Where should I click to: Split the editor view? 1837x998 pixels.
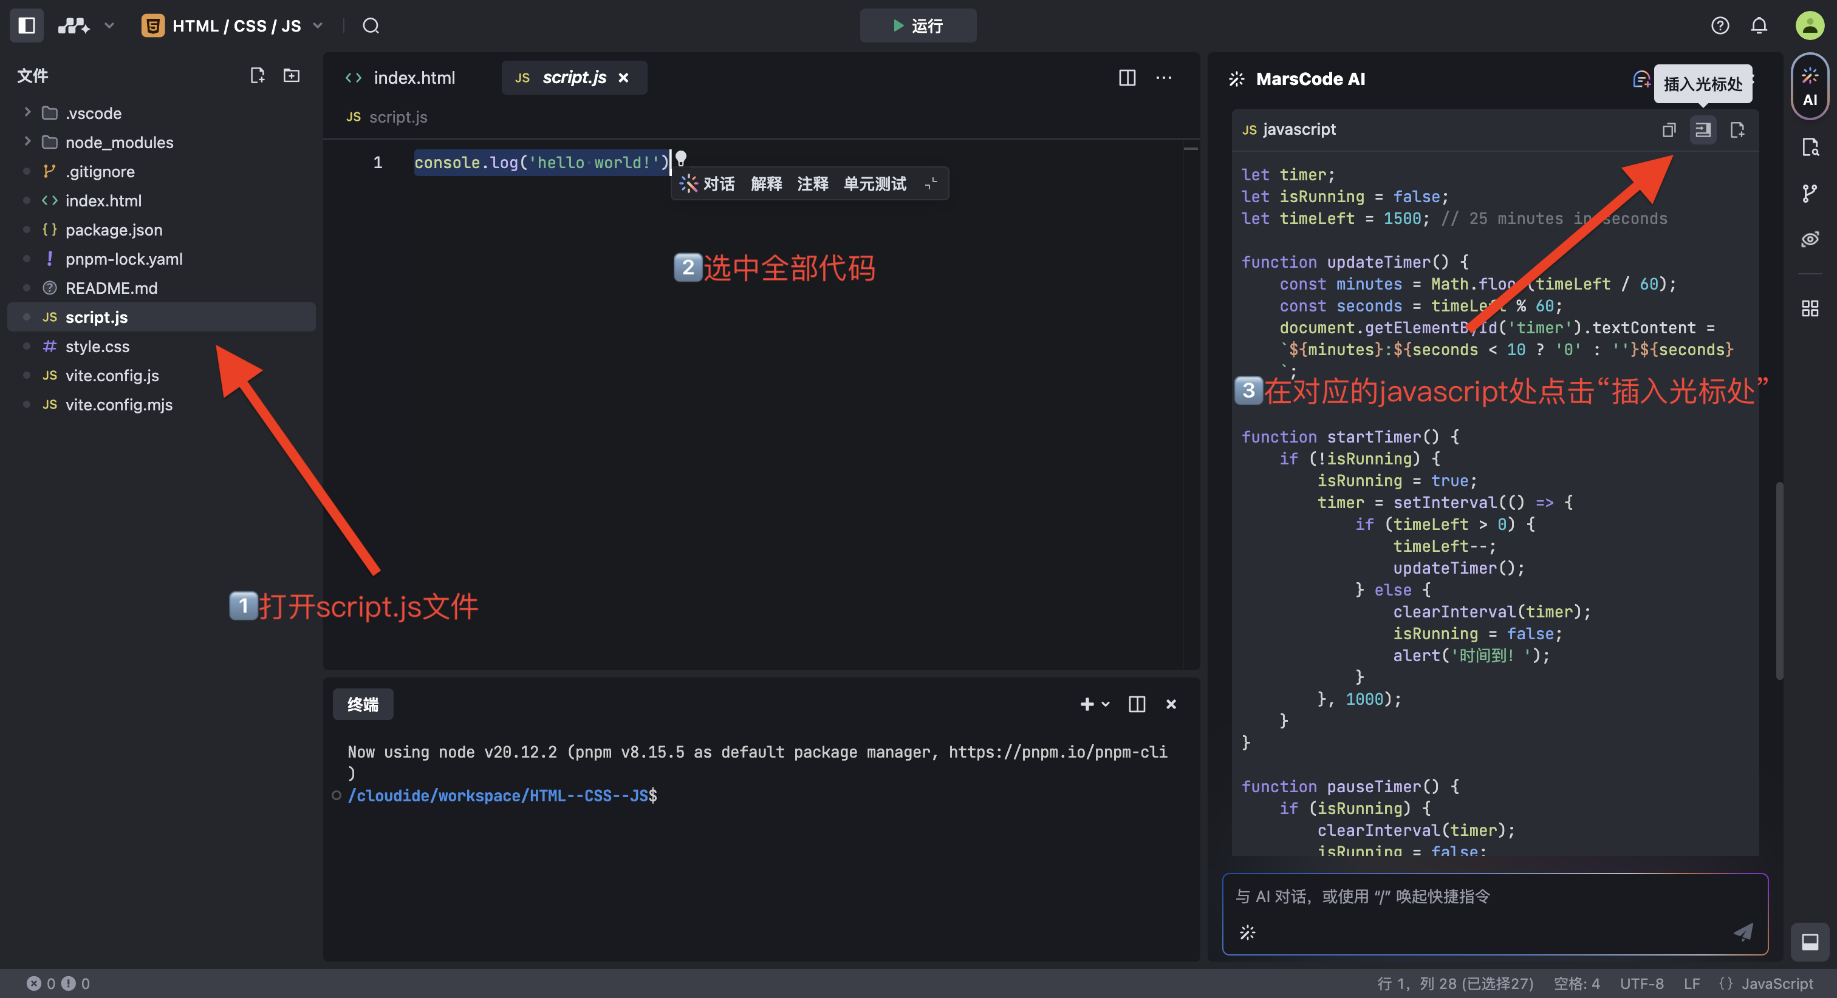(x=1127, y=78)
